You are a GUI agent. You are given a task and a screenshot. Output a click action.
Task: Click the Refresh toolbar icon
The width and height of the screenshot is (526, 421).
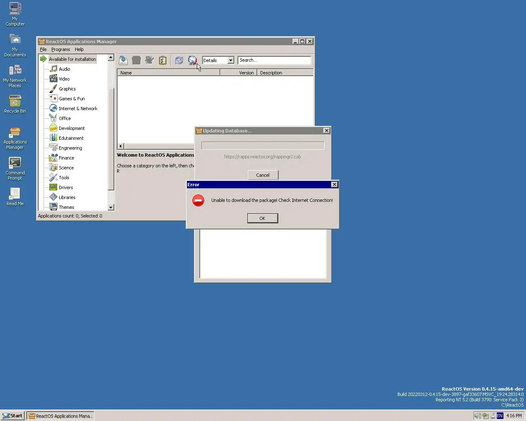point(179,60)
